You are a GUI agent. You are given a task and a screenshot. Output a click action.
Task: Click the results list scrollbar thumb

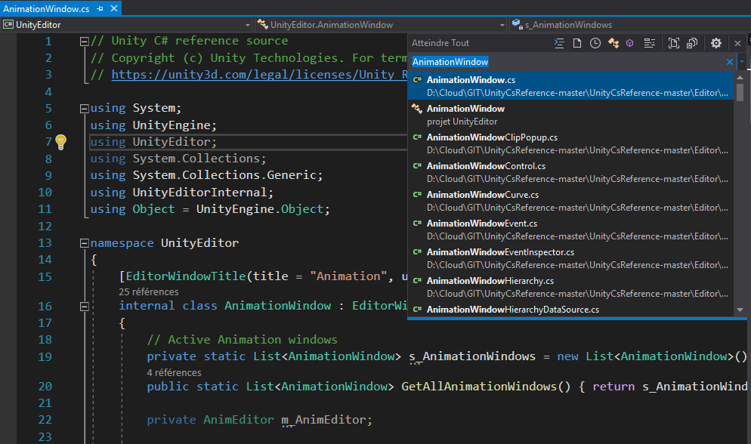point(740,92)
